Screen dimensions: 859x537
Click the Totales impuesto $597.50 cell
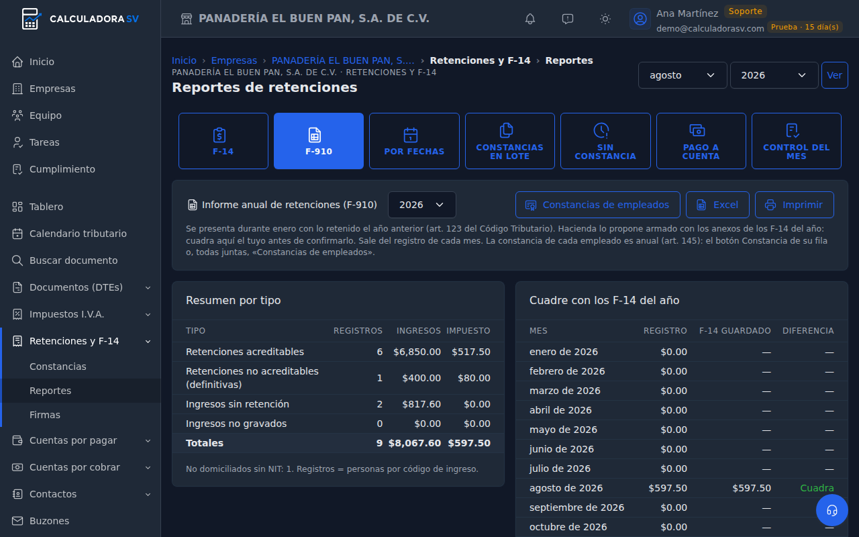tap(469, 443)
